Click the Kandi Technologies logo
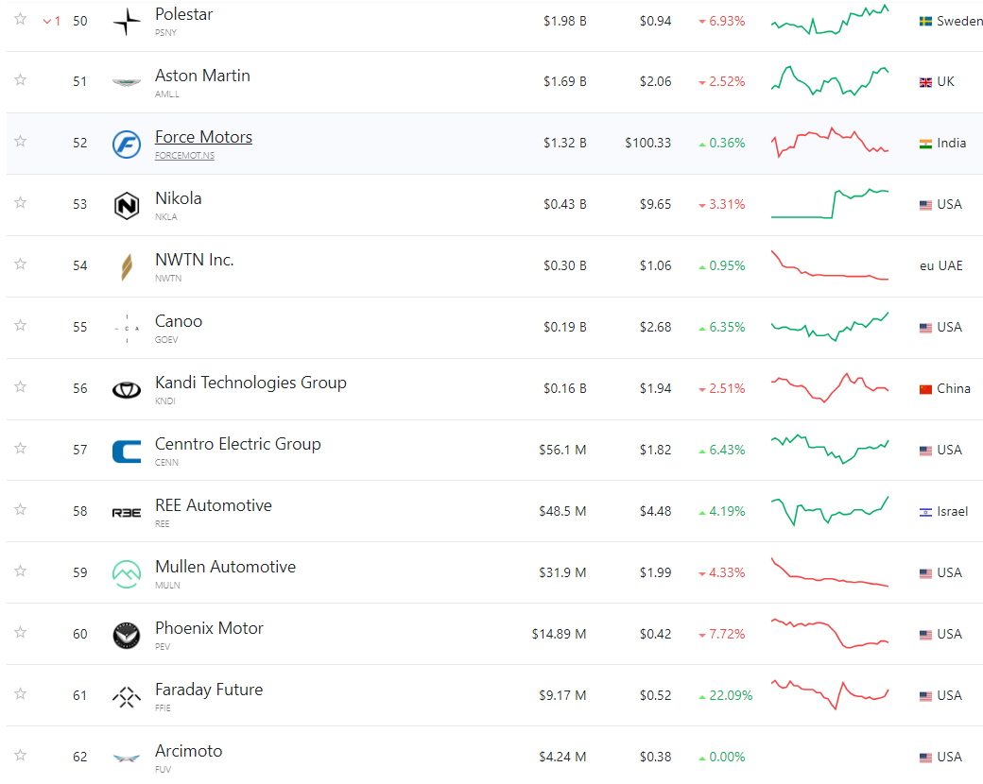 pos(127,390)
